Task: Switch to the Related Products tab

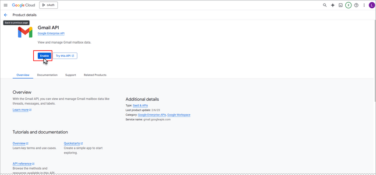Action: (95, 75)
